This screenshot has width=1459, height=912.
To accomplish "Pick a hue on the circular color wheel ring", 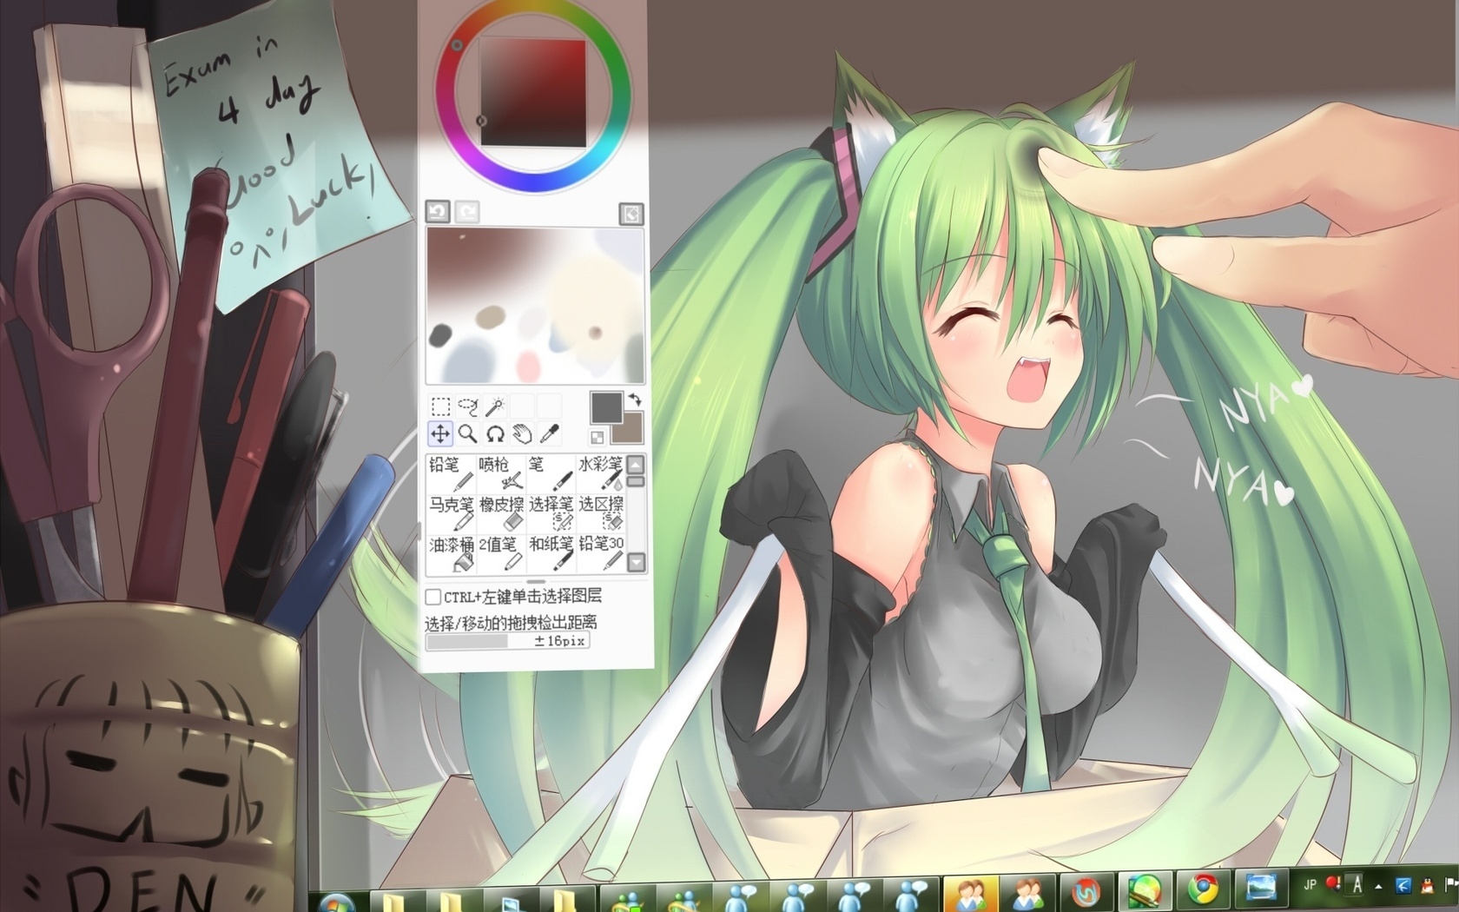I will click(x=533, y=182).
